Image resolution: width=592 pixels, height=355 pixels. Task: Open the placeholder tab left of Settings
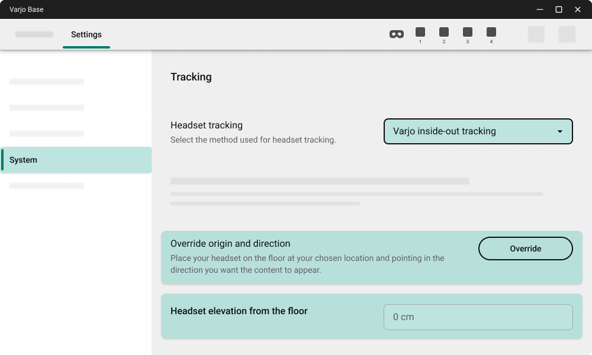click(34, 35)
